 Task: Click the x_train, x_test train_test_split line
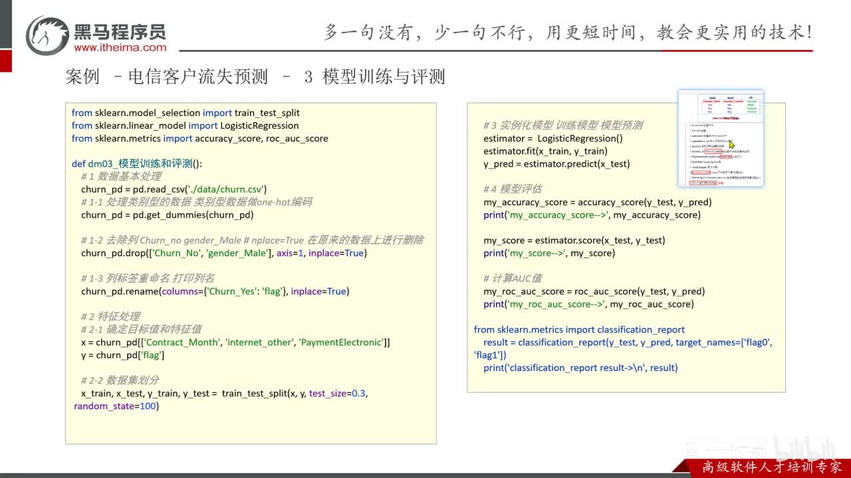pyautogui.click(x=224, y=393)
